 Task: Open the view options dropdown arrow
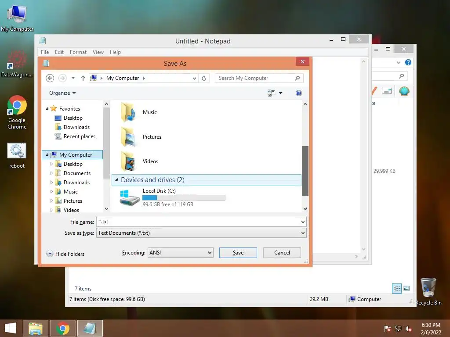280,93
